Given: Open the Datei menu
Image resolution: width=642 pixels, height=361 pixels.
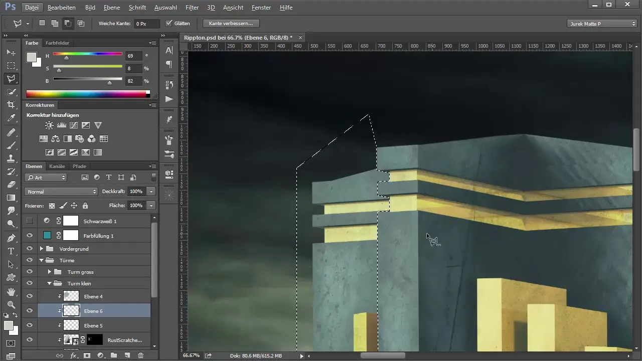Looking at the screenshot, I should (32, 8).
